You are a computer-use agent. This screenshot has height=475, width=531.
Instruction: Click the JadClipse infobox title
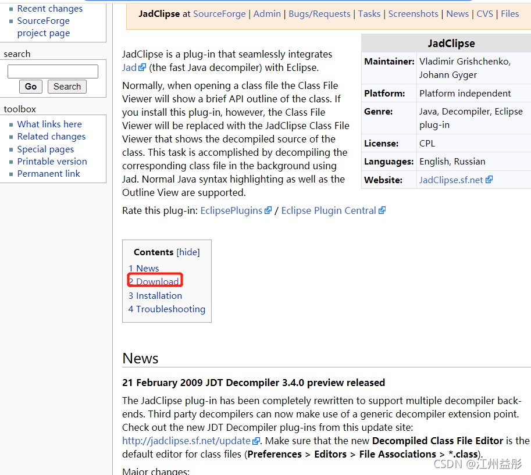pos(451,44)
